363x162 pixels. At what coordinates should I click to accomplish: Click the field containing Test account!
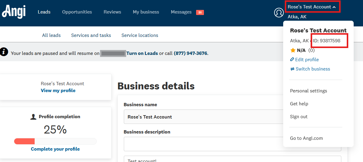[x=232, y=159]
